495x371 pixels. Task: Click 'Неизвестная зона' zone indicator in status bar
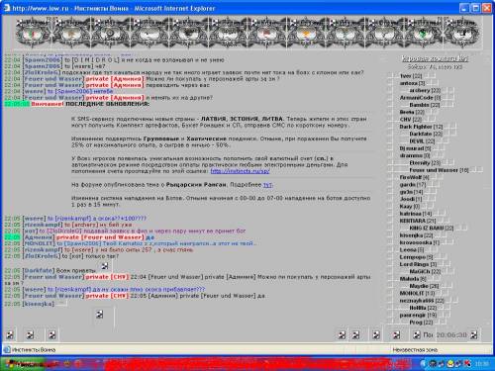coord(415,350)
